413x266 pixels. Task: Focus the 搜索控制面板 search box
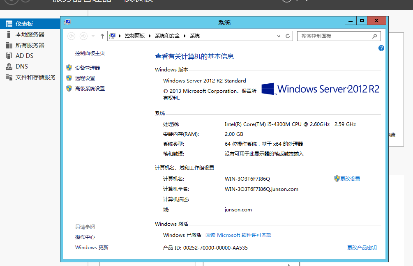[339, 36]
